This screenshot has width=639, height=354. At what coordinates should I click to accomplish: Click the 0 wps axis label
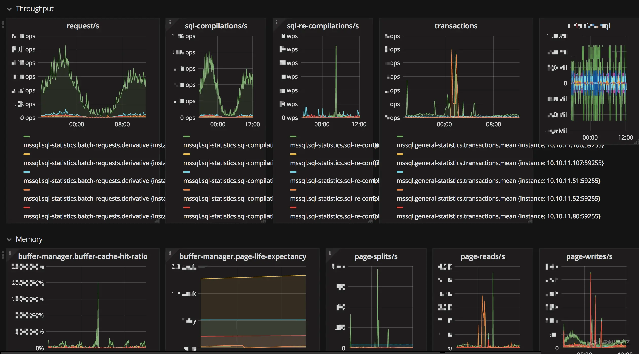(x=290, y=118)
